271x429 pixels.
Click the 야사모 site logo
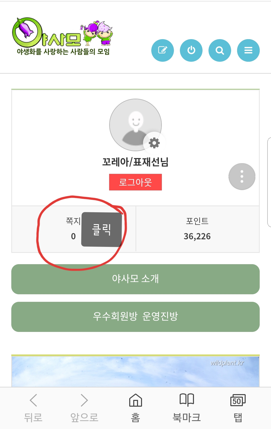point(63,36)
